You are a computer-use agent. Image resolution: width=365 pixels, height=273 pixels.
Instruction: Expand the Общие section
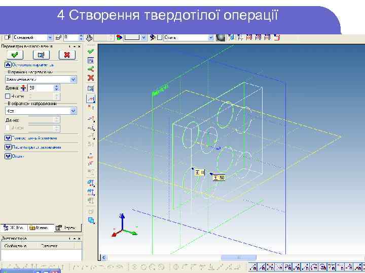[8, 156]
